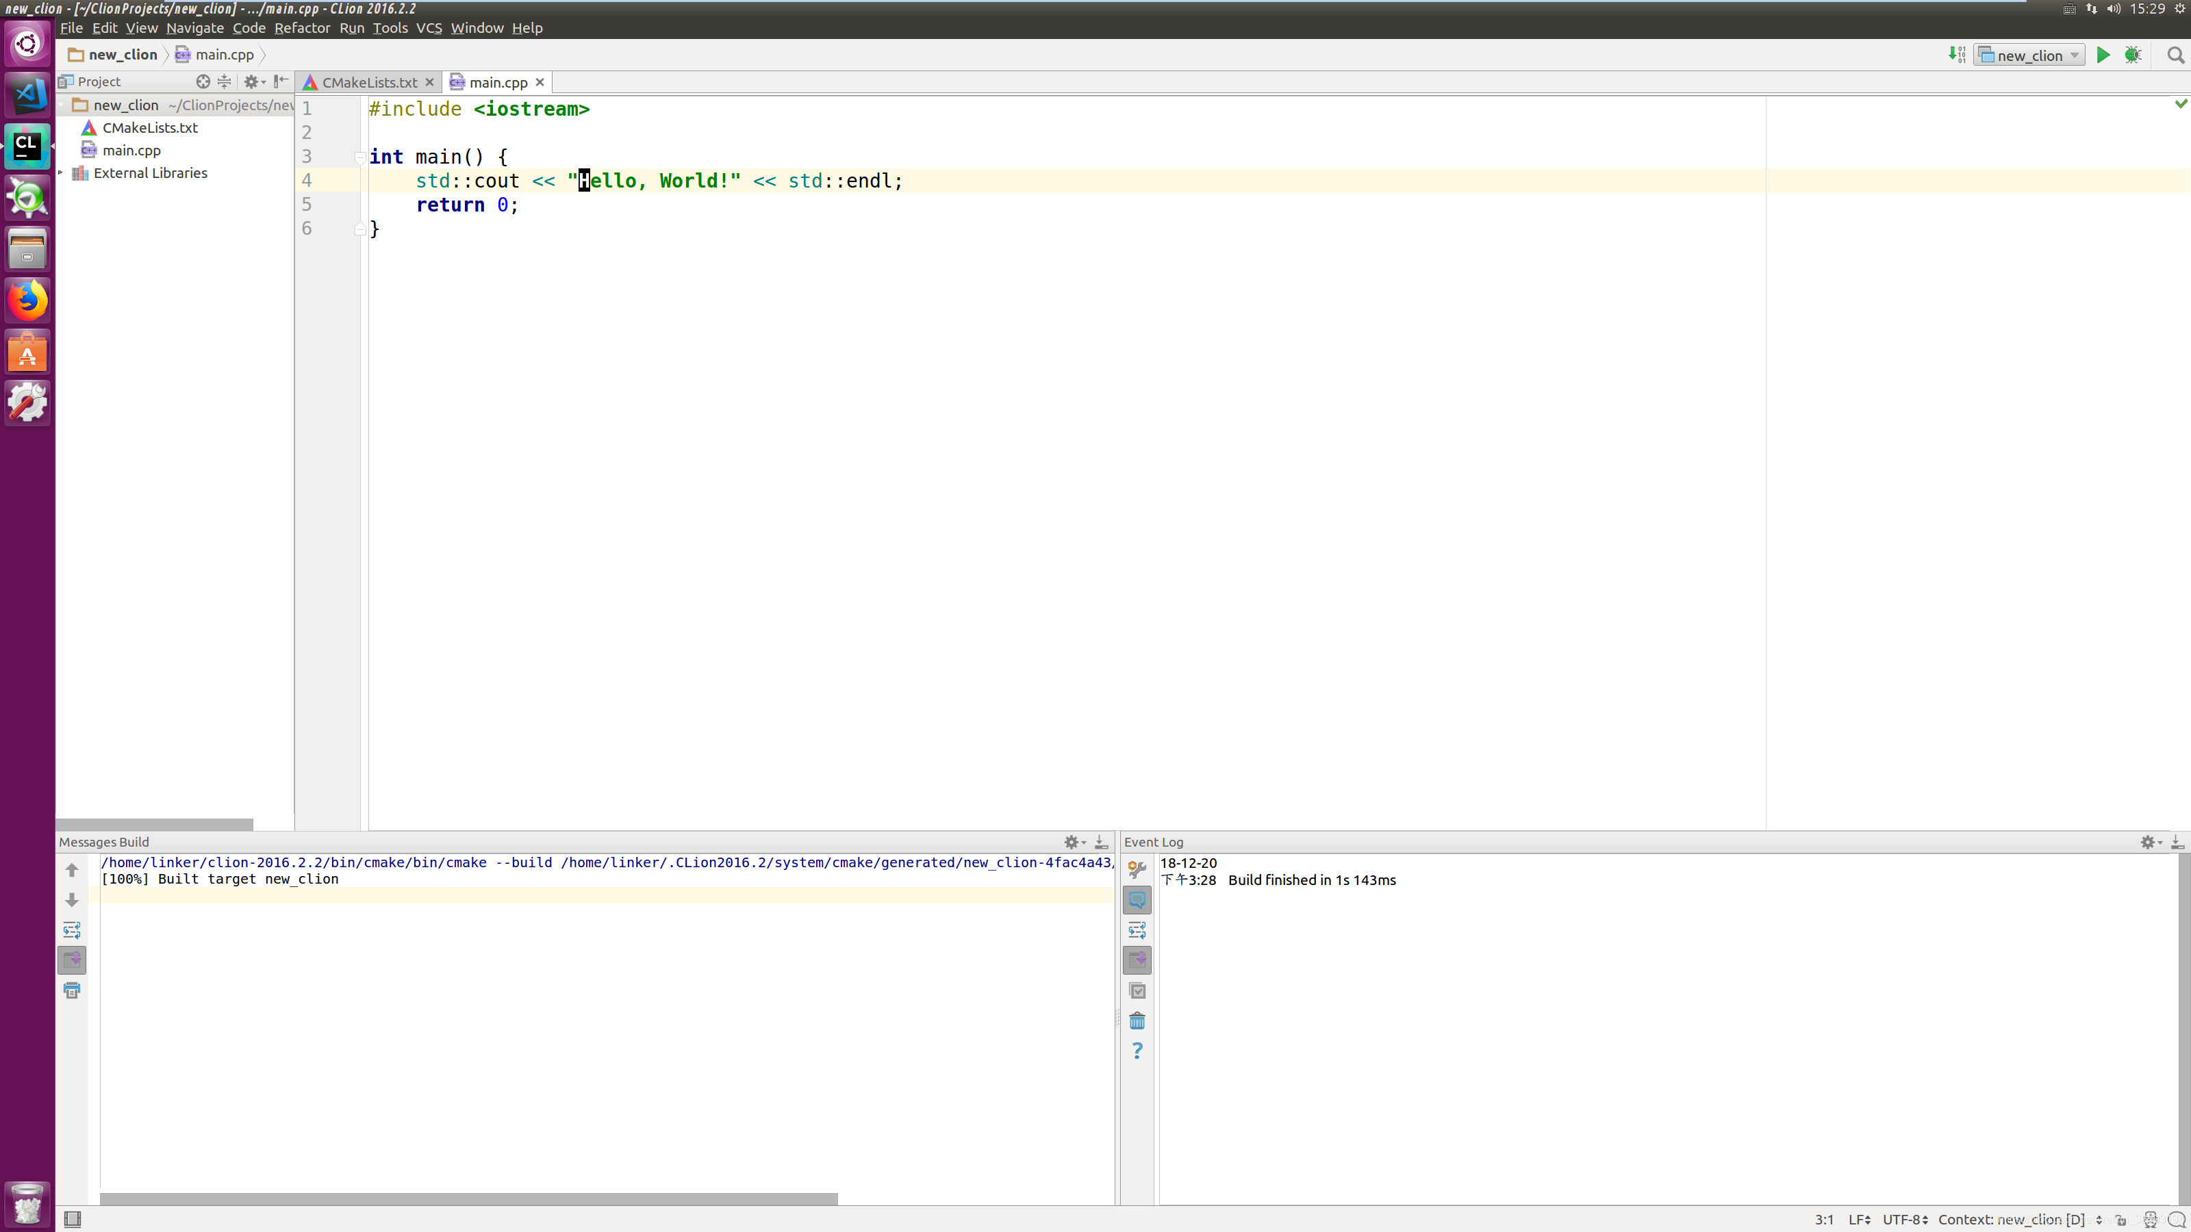The height and width of the screenshot is (1232, 2191).
Task: Open Messages Build gear settings menu
Action: (x=1074, y=843)
